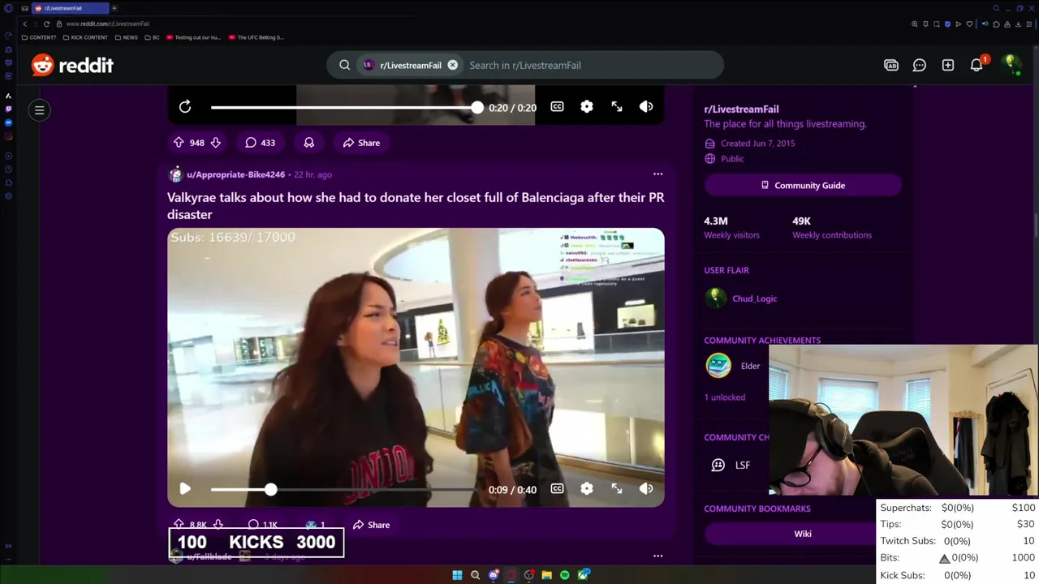This screenshot has width=1039, height=584.
Task: Enter fullscreen on the top video
Action: point(617,107)
